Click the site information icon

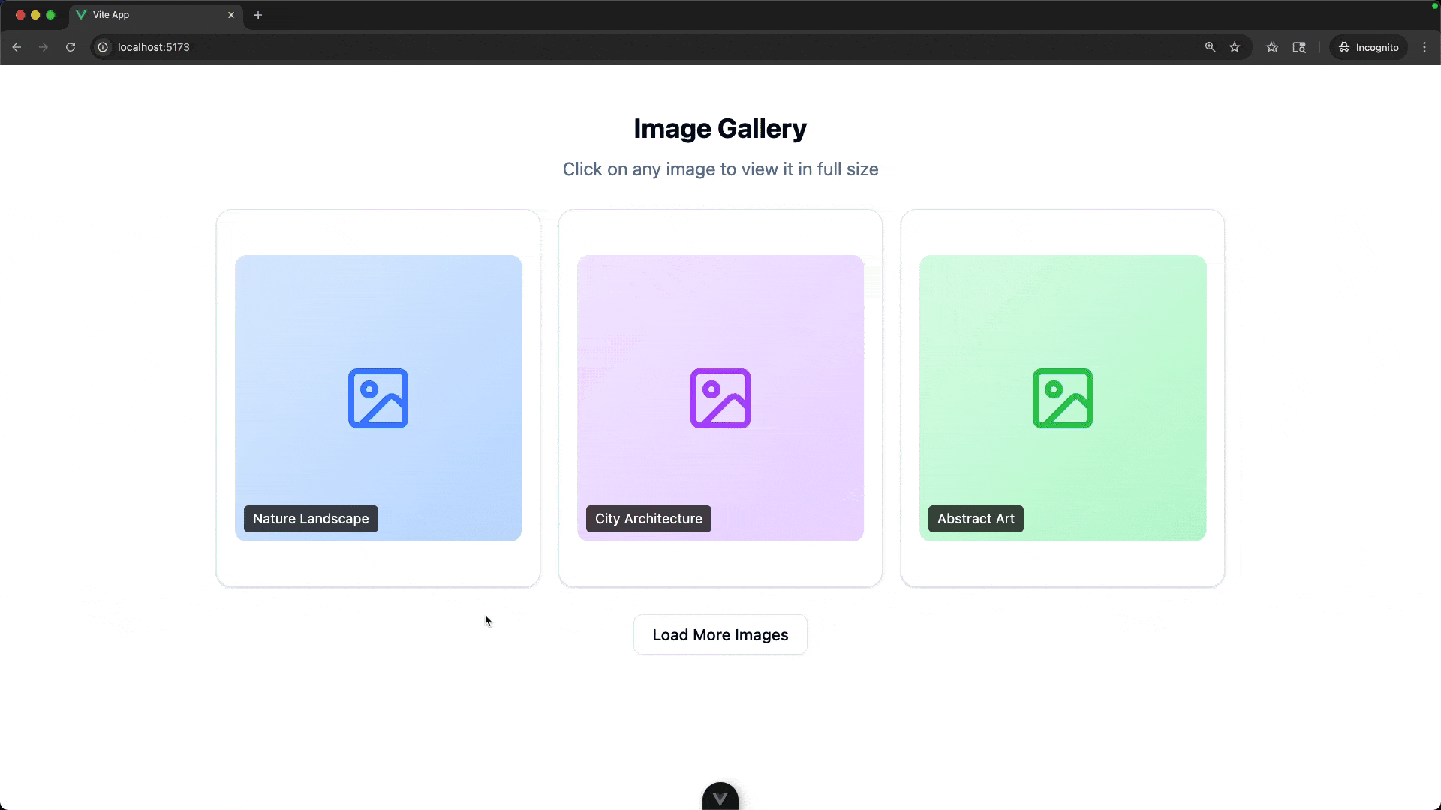click(x=103, y=47)
